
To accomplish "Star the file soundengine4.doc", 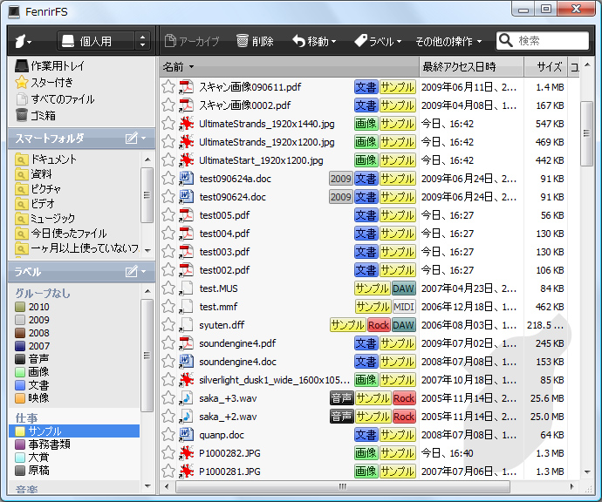I will tap(168, 362).
